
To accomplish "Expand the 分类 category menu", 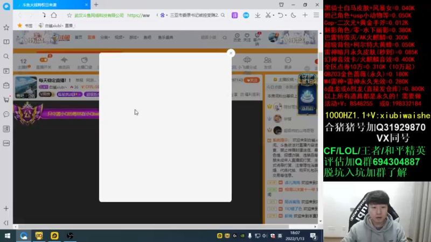I will point(105,37).
